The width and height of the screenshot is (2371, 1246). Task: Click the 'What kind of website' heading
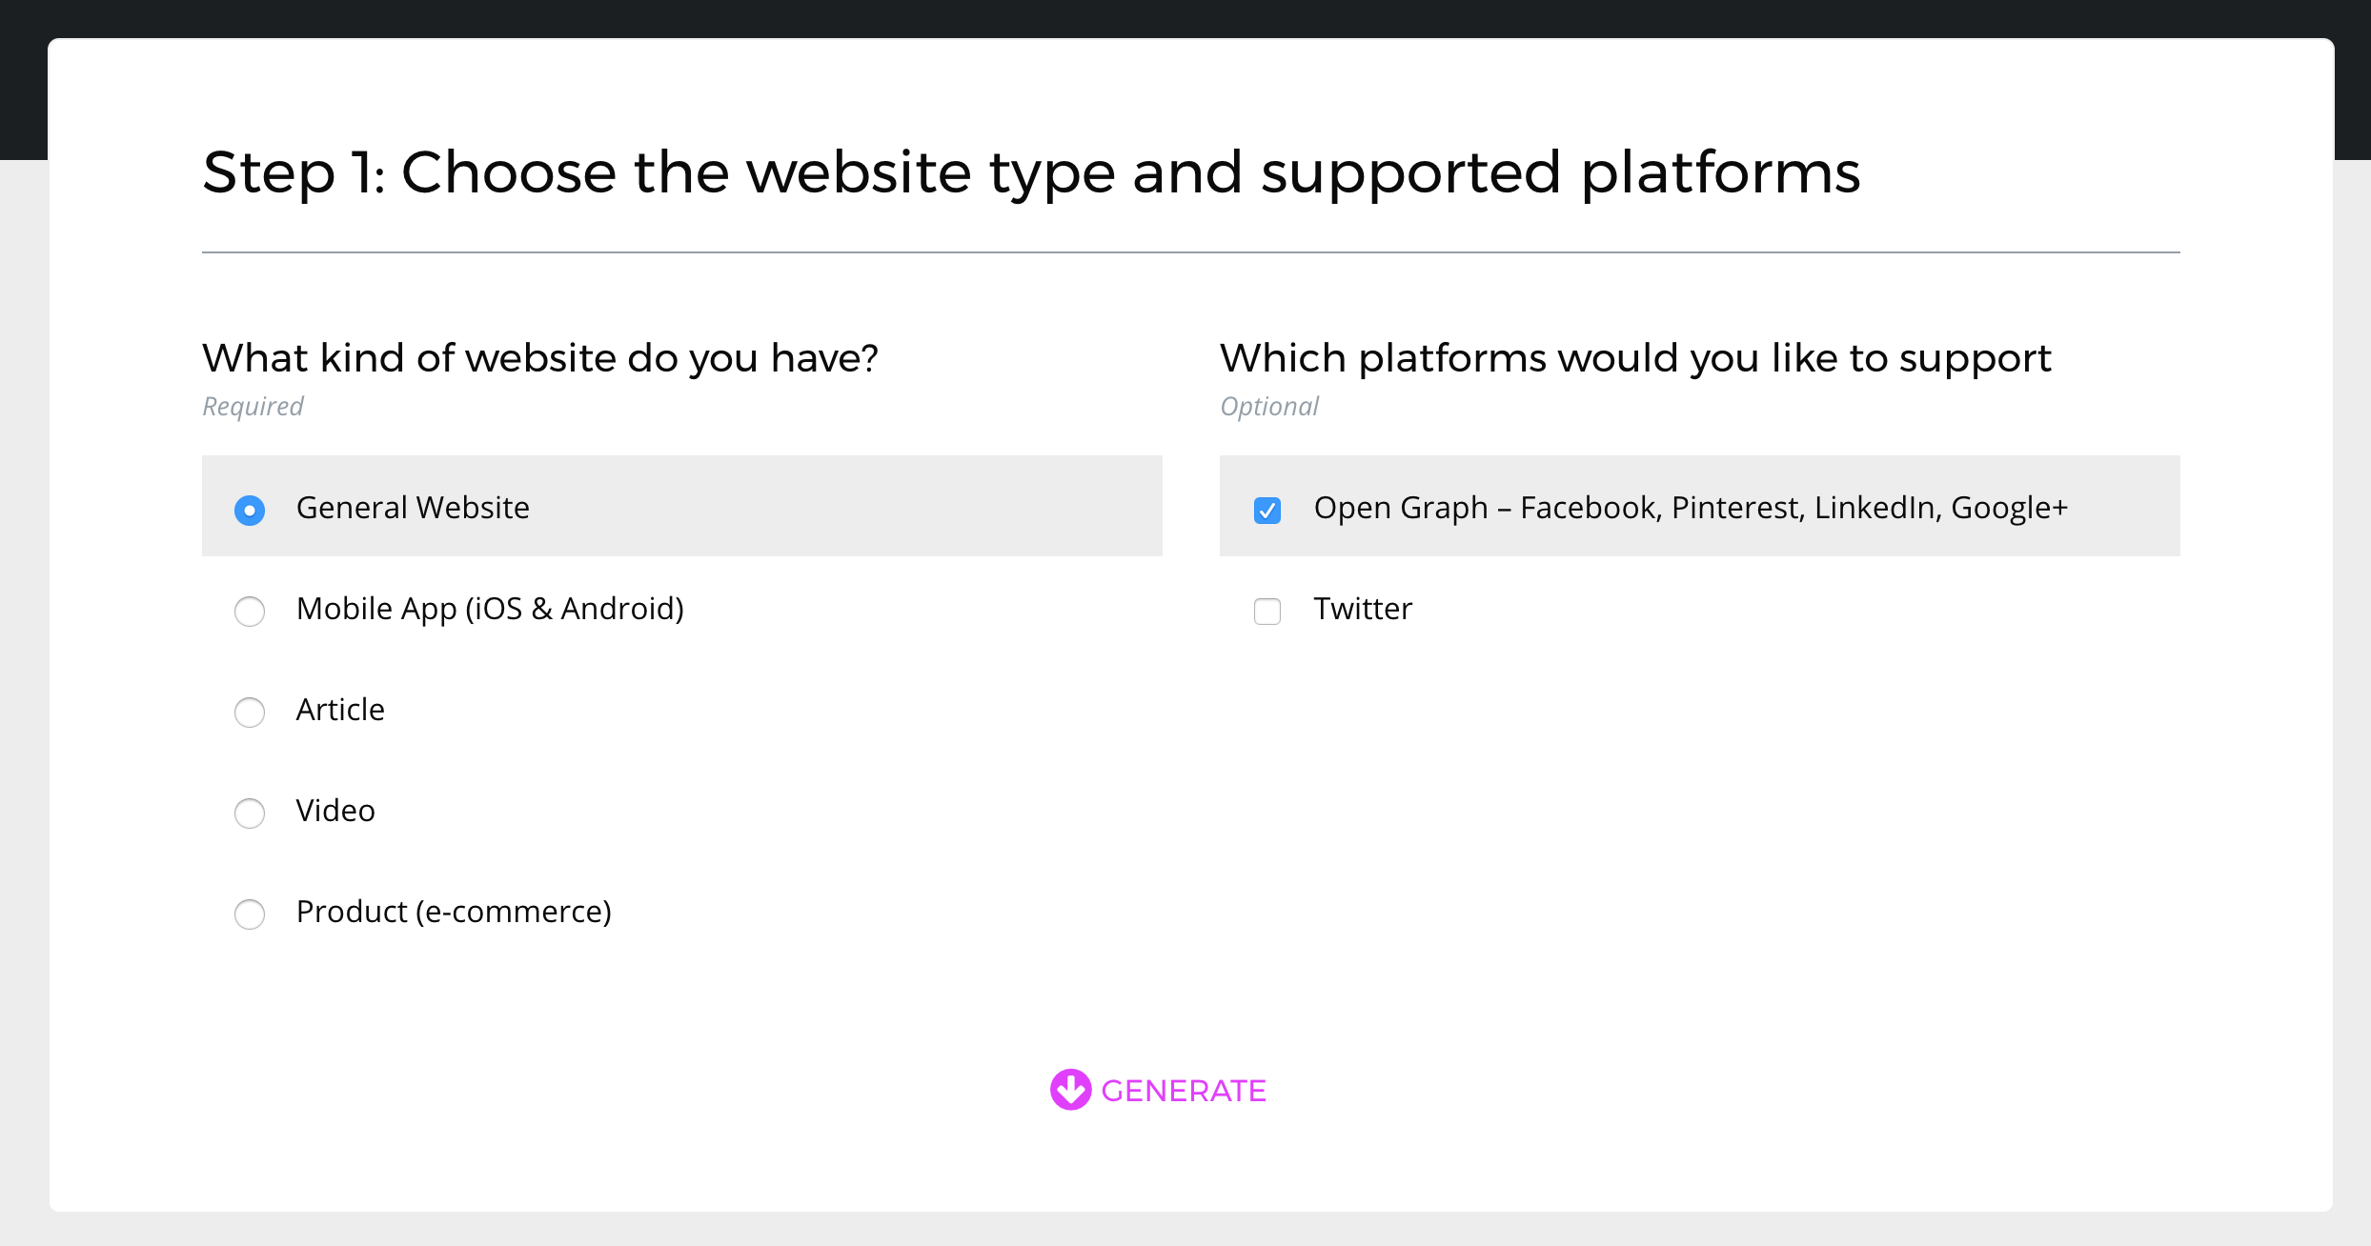[x=540, y=358]
